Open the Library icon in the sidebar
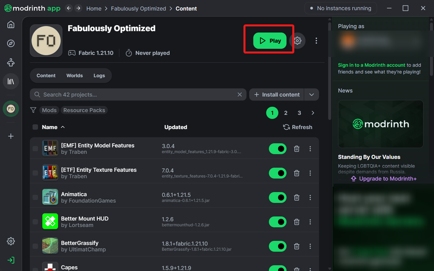Screen dimensions: 434x271 point(11,81)
